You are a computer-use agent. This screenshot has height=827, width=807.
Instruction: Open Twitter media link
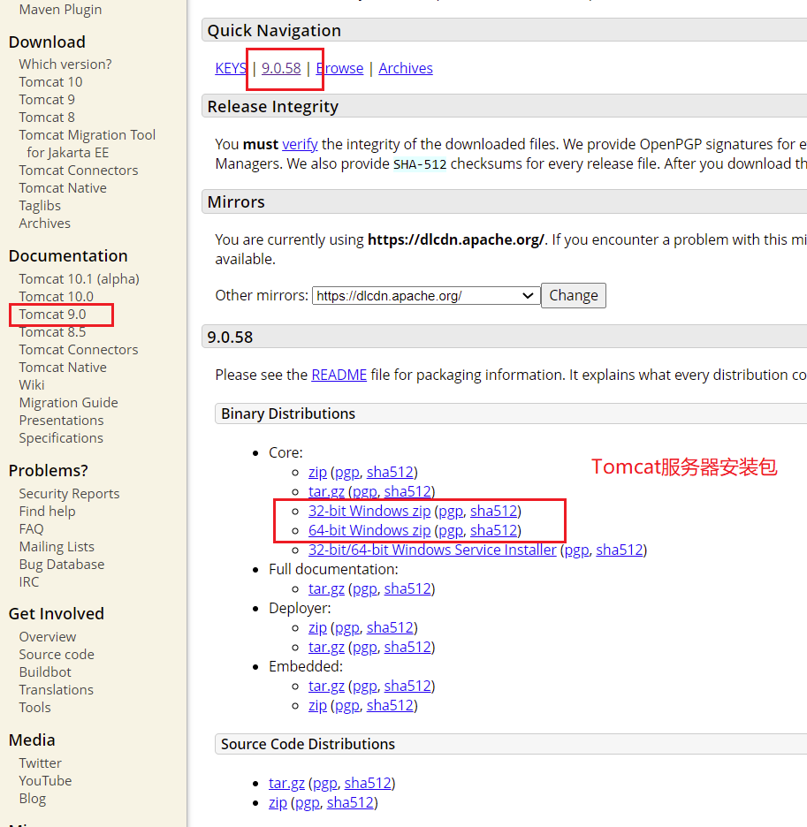pos(40,763)
